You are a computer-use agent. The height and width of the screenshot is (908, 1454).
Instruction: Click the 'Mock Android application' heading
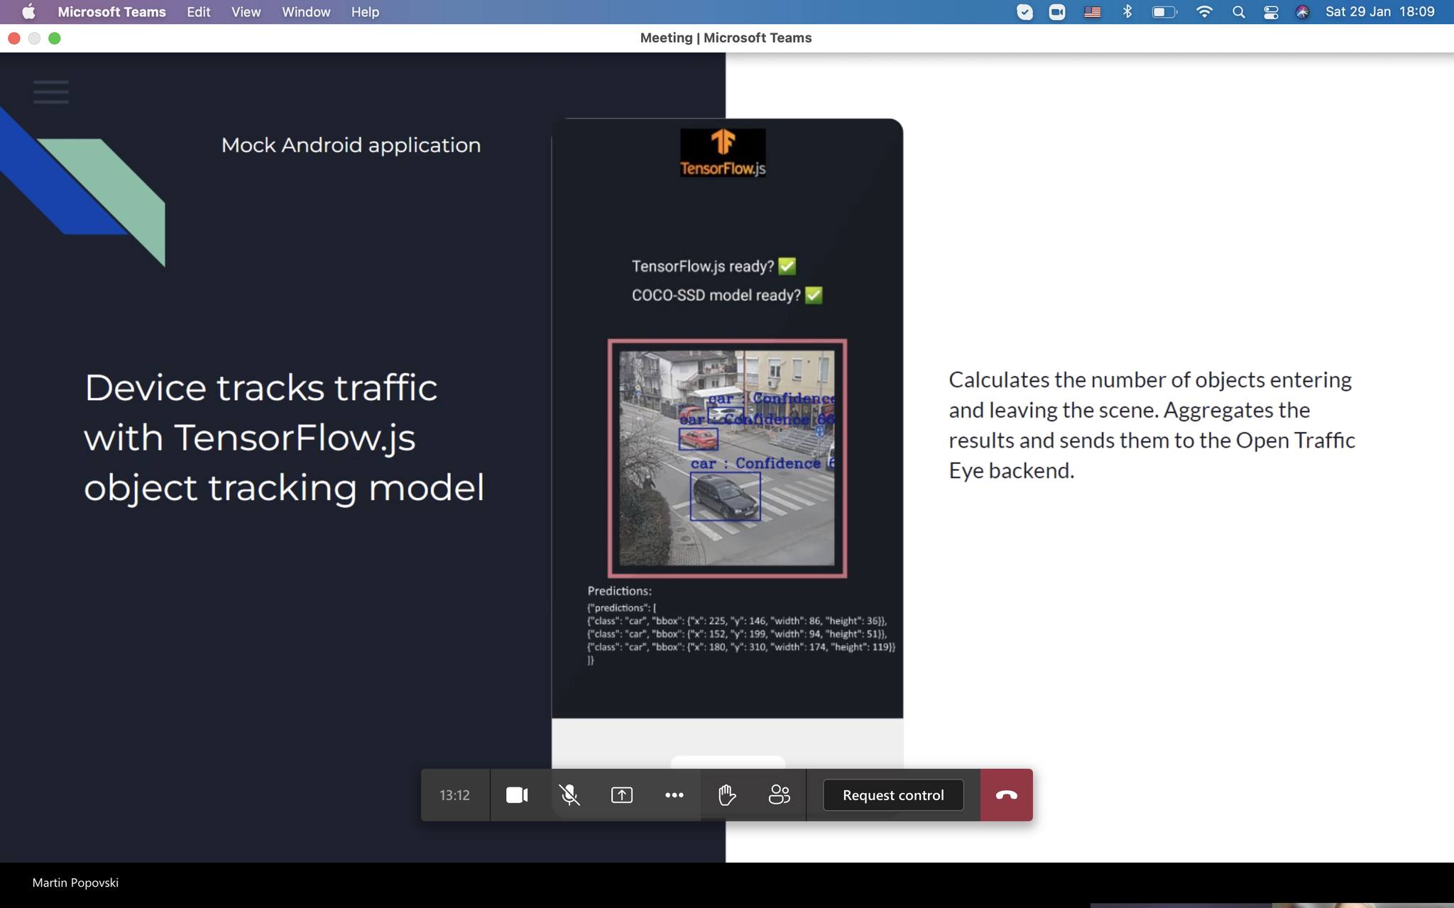[x=351, y=145]
